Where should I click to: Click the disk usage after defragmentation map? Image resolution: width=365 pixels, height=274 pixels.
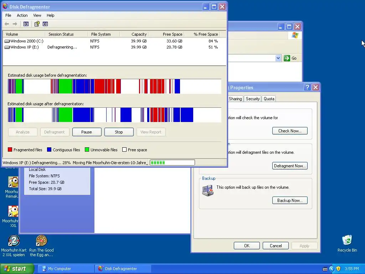coord(114,115)
